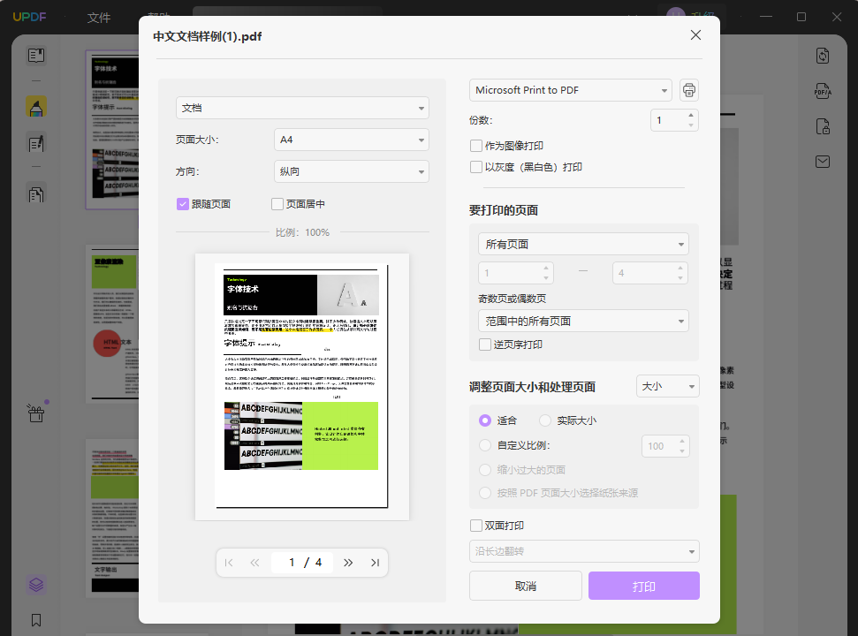
Task: Open the 文件 menu
Action: 98,16
